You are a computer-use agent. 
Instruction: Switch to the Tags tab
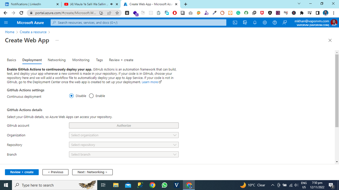pos(99,60)
